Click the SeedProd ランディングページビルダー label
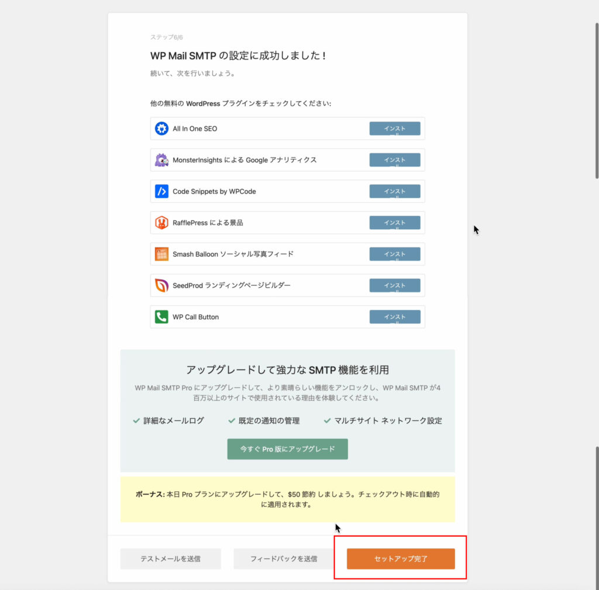 click(232, 285)
